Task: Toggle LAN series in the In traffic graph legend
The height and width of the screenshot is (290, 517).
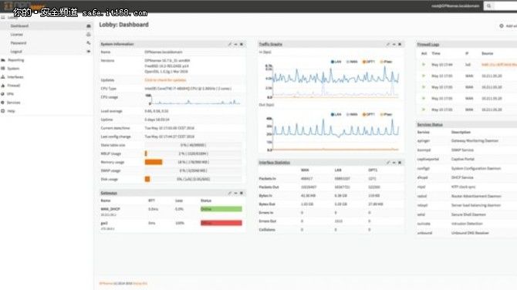Action: tap(336, 62)
